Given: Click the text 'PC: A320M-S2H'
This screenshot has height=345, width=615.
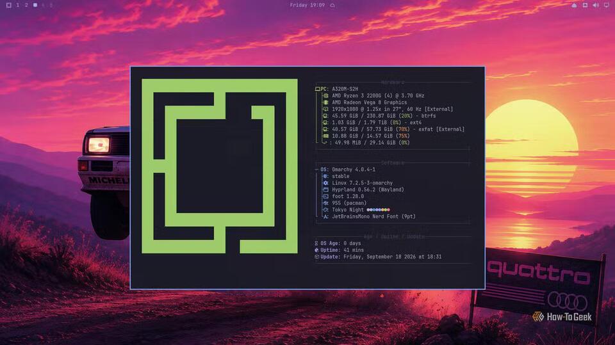Looking at the screenshot, I should point(340,89).
